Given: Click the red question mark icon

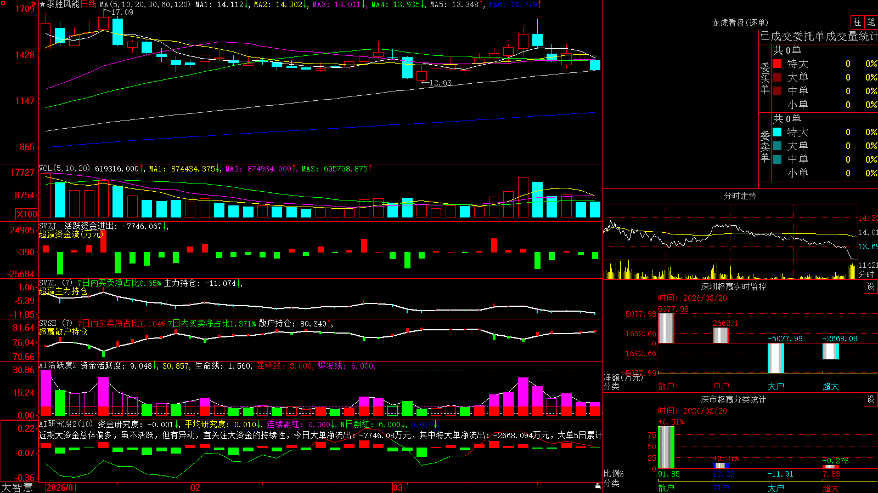Looking at the screenshot, I should 35,4.
